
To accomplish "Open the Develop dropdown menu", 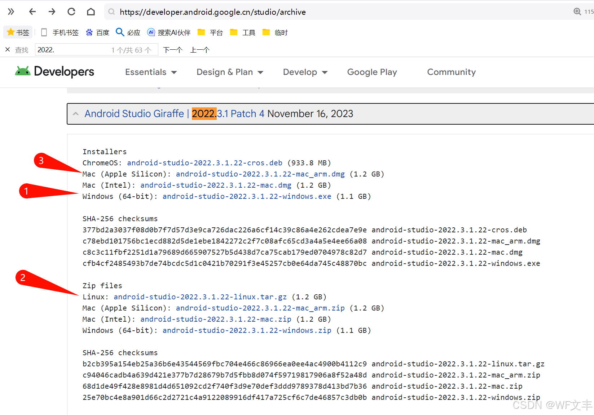I will point(305,72).
